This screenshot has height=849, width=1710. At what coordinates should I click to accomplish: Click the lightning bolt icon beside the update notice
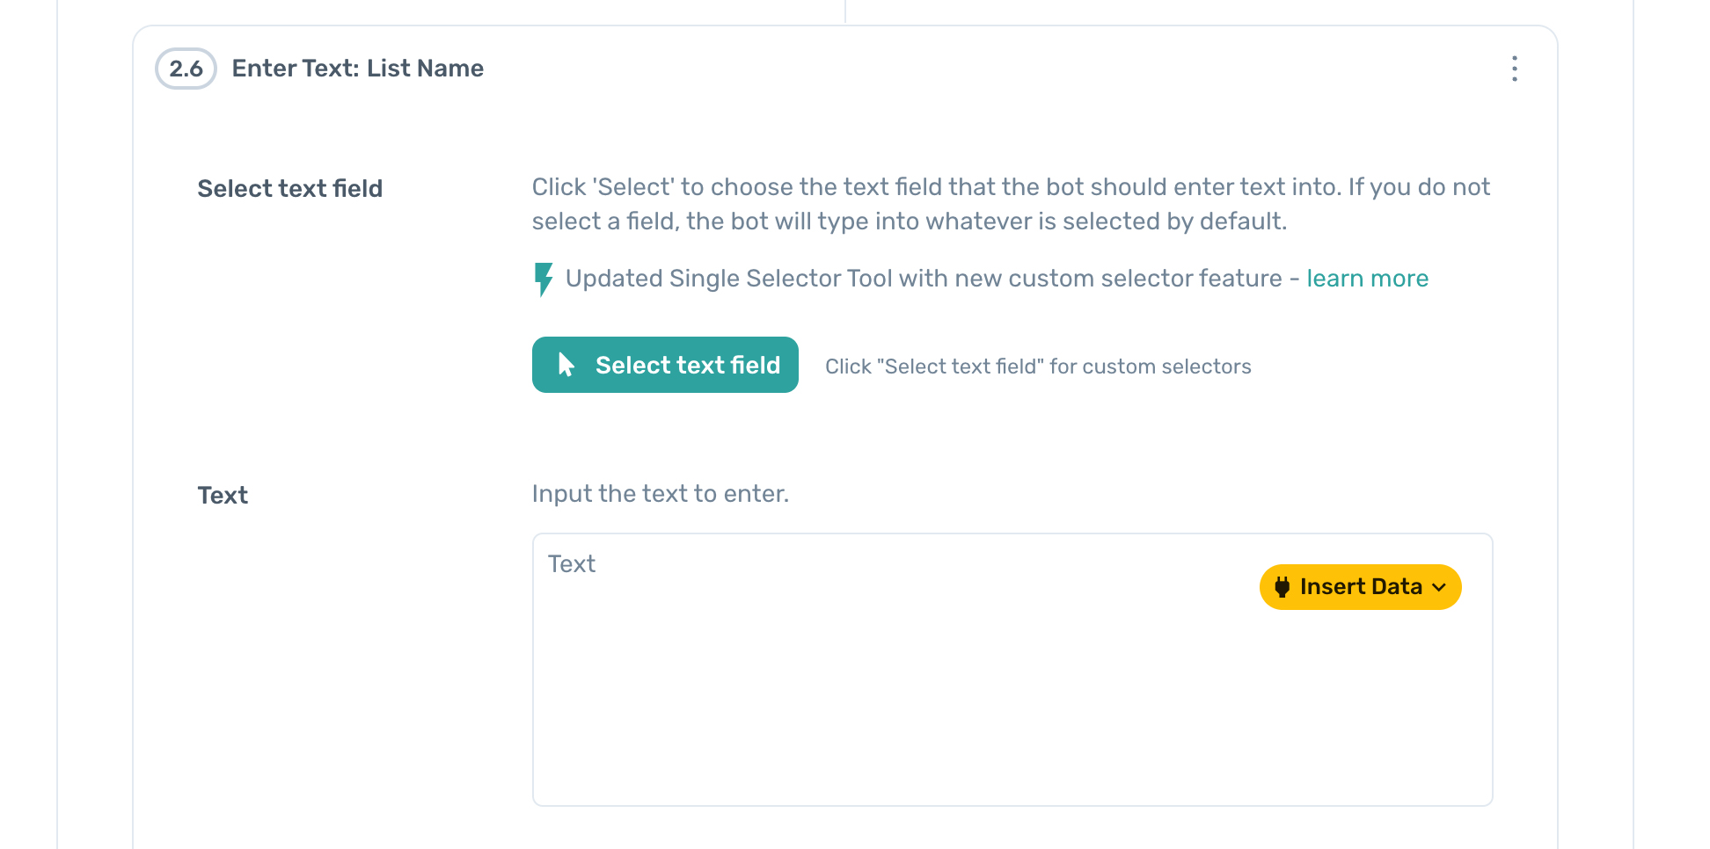click(x=544, y=279)
